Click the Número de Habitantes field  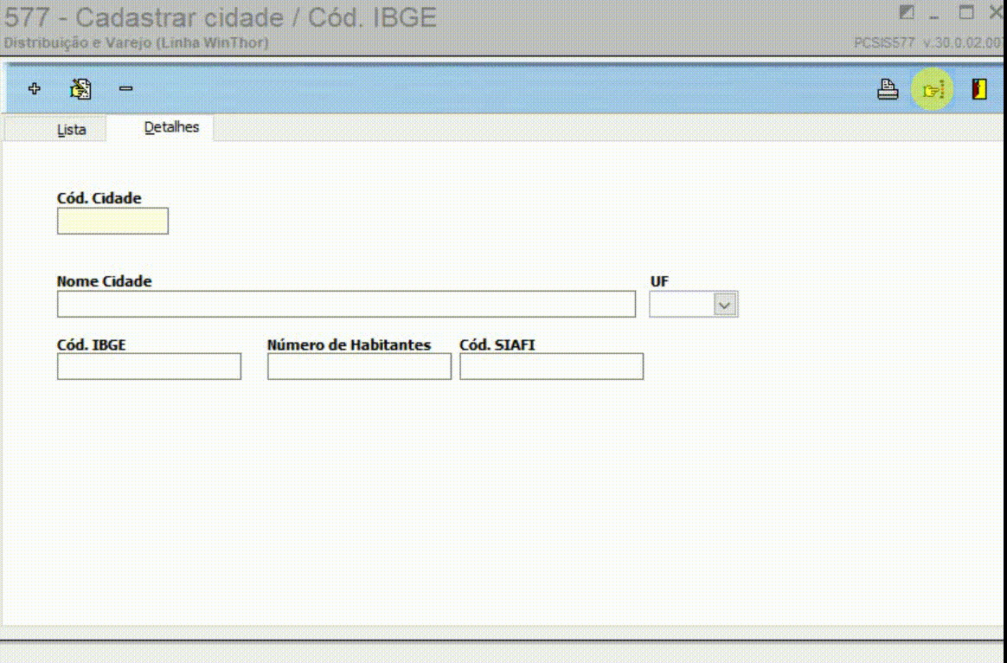point(359,366)
